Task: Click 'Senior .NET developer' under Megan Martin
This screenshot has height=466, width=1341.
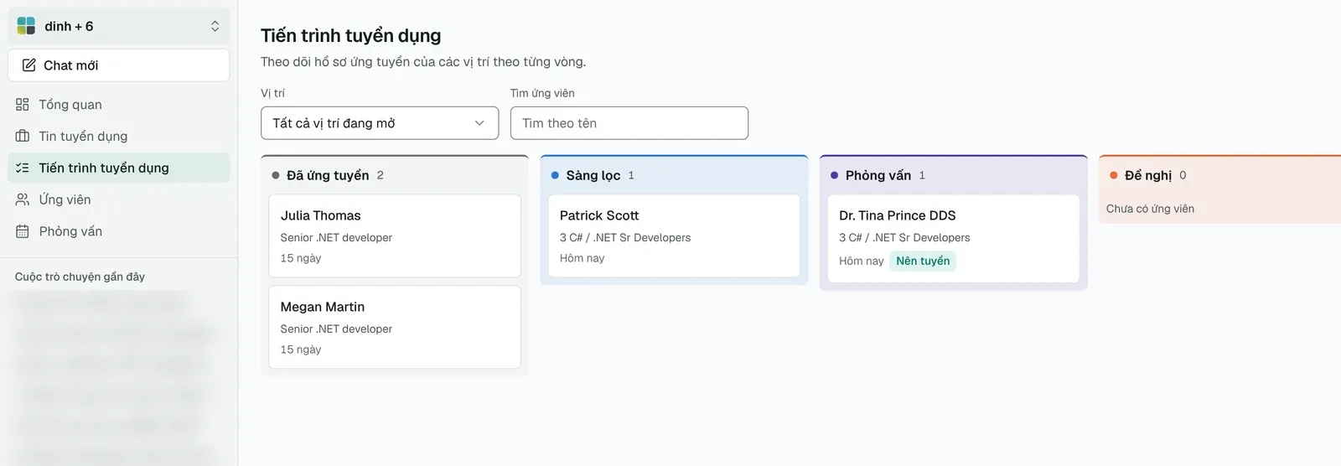Action: click(x=336, y=329)
